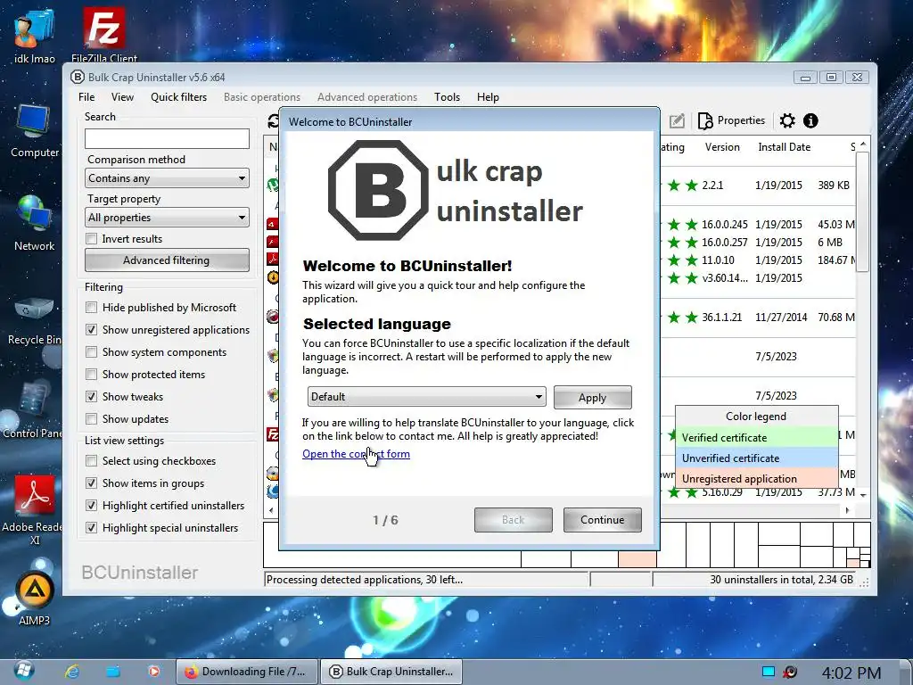The width and height of the screenshot is (913, 685).
Task: Click the list's vertical scrollbar up arrow
Action: pos(863,144)
